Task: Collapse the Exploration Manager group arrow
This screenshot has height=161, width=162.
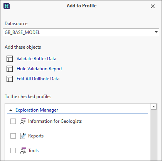Action: pyautogui.click(x=11, y=110)
